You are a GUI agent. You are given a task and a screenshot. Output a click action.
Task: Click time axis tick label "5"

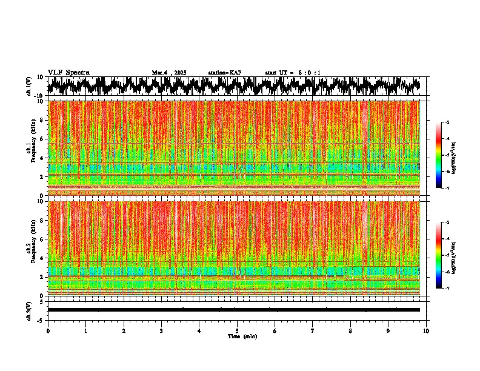click(x=237, y=331)
